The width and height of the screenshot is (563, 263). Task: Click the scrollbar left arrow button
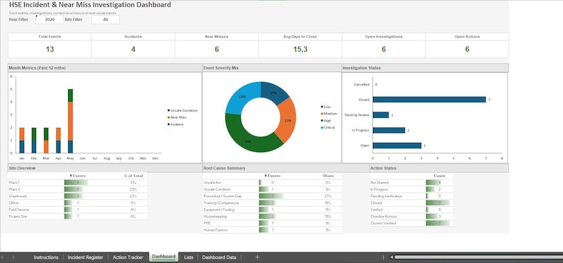[x=392, y=257]
